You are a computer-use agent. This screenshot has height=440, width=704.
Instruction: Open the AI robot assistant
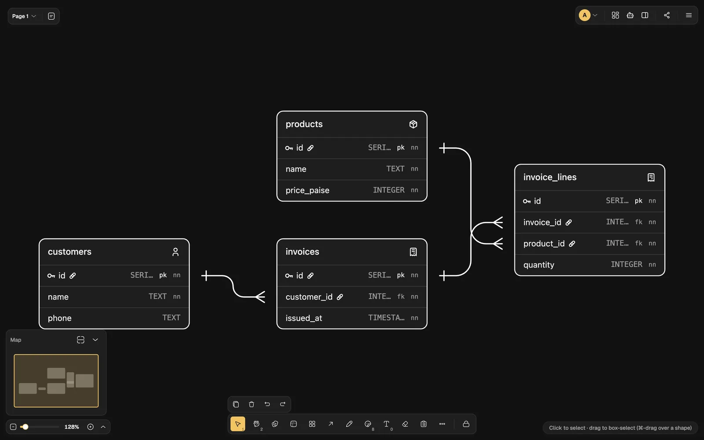tap(630, 15)
